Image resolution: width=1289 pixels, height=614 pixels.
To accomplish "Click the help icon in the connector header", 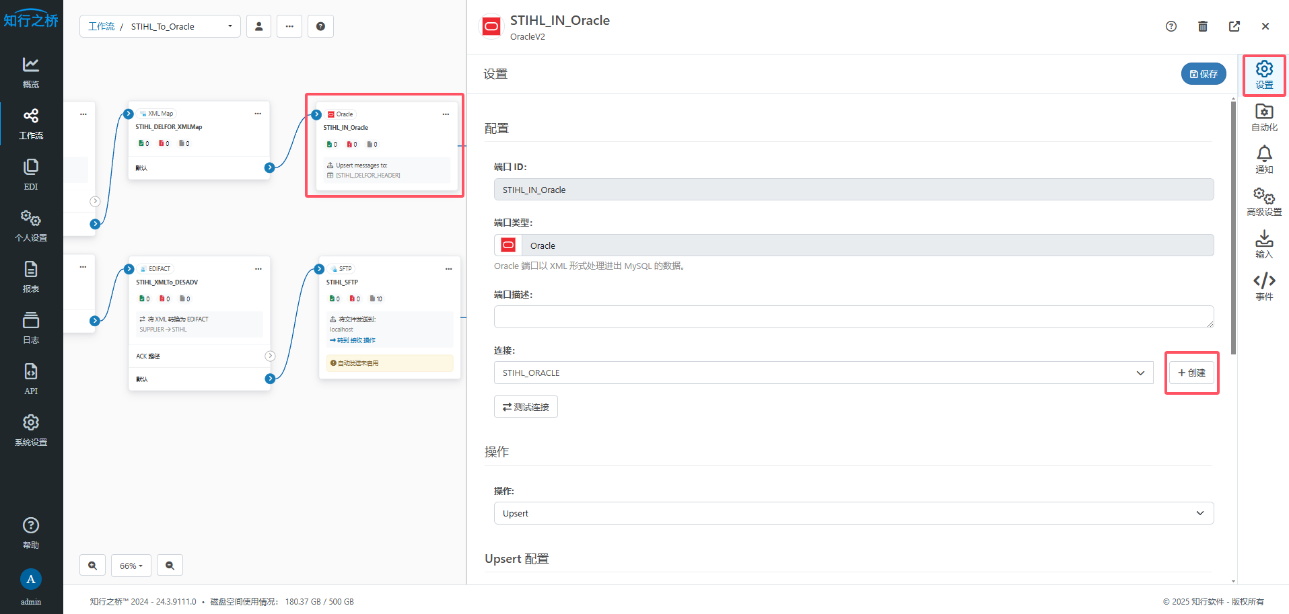I will pos(1171,26).
